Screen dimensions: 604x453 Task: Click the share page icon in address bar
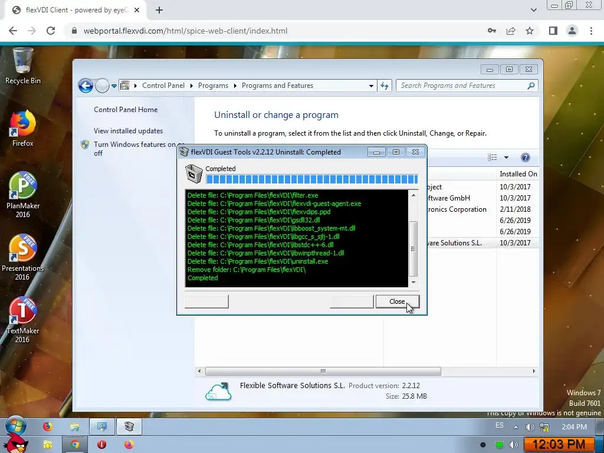(x=511, y=31)
